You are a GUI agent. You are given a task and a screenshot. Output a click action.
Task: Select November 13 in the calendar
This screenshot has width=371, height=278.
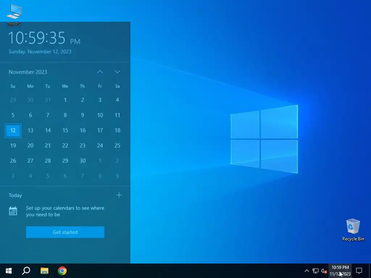30,130
